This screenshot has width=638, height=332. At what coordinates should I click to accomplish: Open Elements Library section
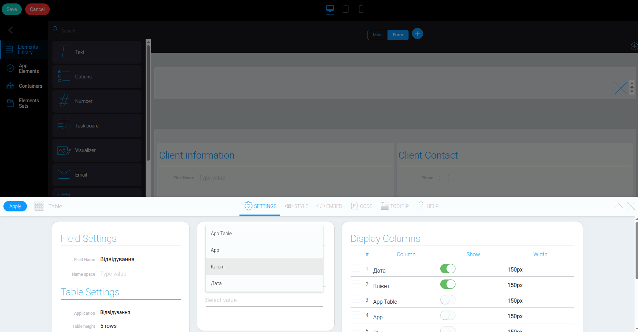(24, 50)
